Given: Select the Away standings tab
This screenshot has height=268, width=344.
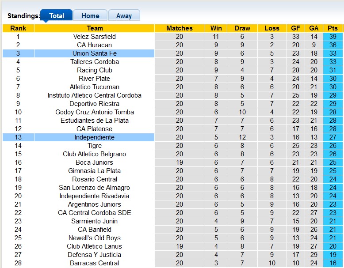Looking at the screenshot, I should [x=124, y=15].
